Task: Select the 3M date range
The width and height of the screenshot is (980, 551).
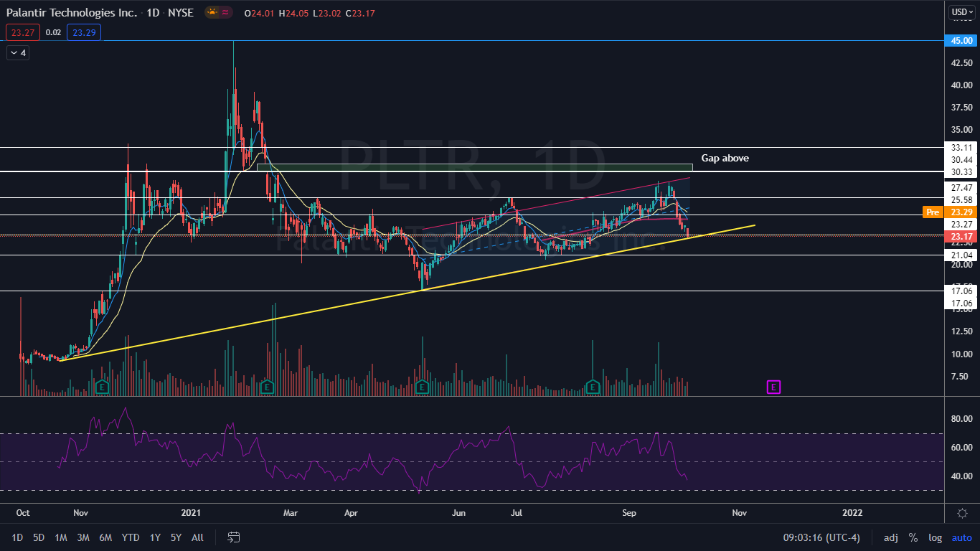Action: click(83, 537)
